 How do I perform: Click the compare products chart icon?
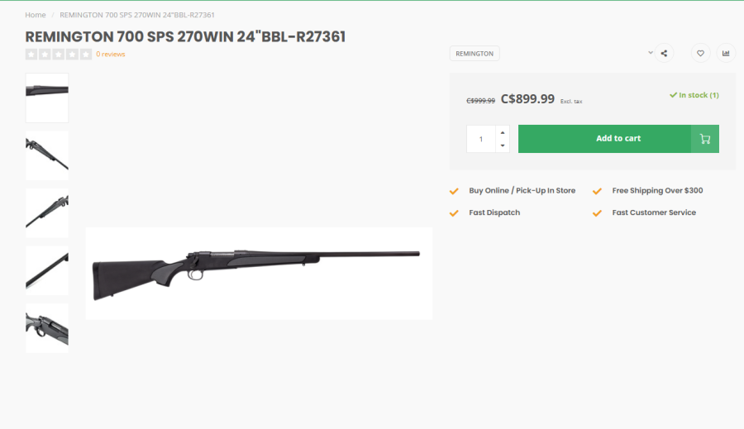point(726,53)
